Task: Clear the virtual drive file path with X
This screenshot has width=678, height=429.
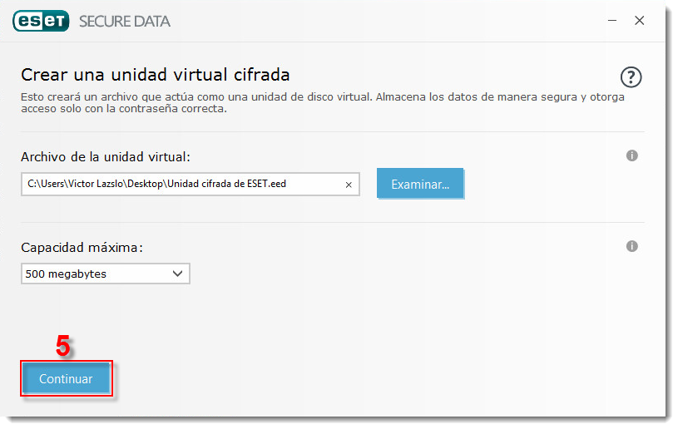Action: pos(349,185)
